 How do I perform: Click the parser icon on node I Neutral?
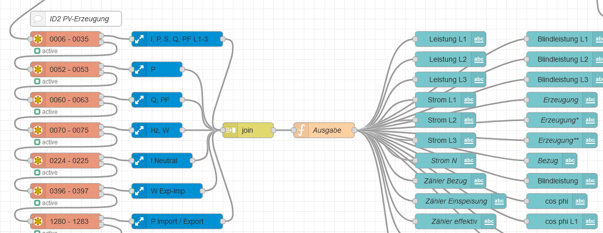pos(139,161)
